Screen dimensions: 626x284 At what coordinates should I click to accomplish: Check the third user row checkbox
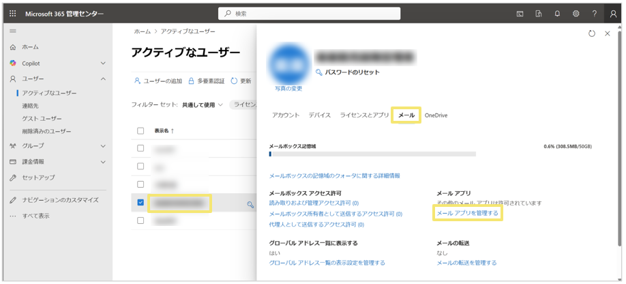pyautogui.click(x=140, y=184)
